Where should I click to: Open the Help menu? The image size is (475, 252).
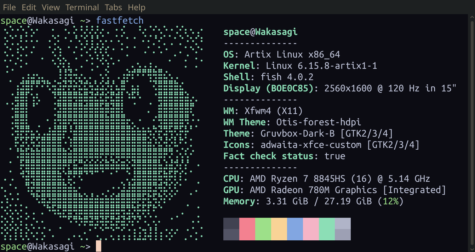137,7
